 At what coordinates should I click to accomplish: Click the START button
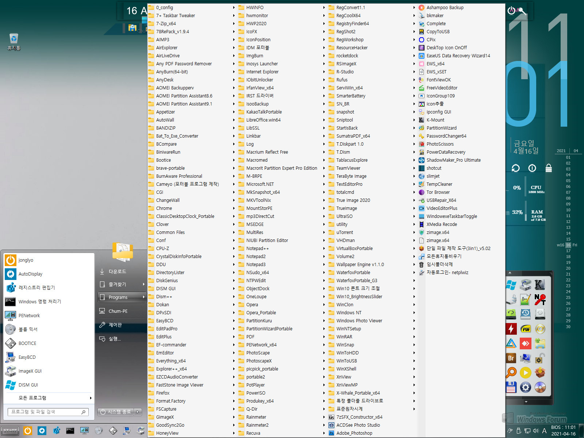(10, 431)
